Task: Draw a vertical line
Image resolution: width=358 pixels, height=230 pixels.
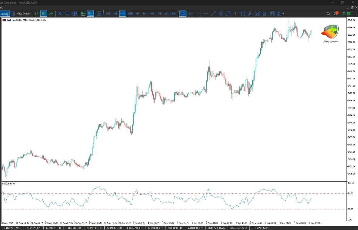Action: pos(199,14)
